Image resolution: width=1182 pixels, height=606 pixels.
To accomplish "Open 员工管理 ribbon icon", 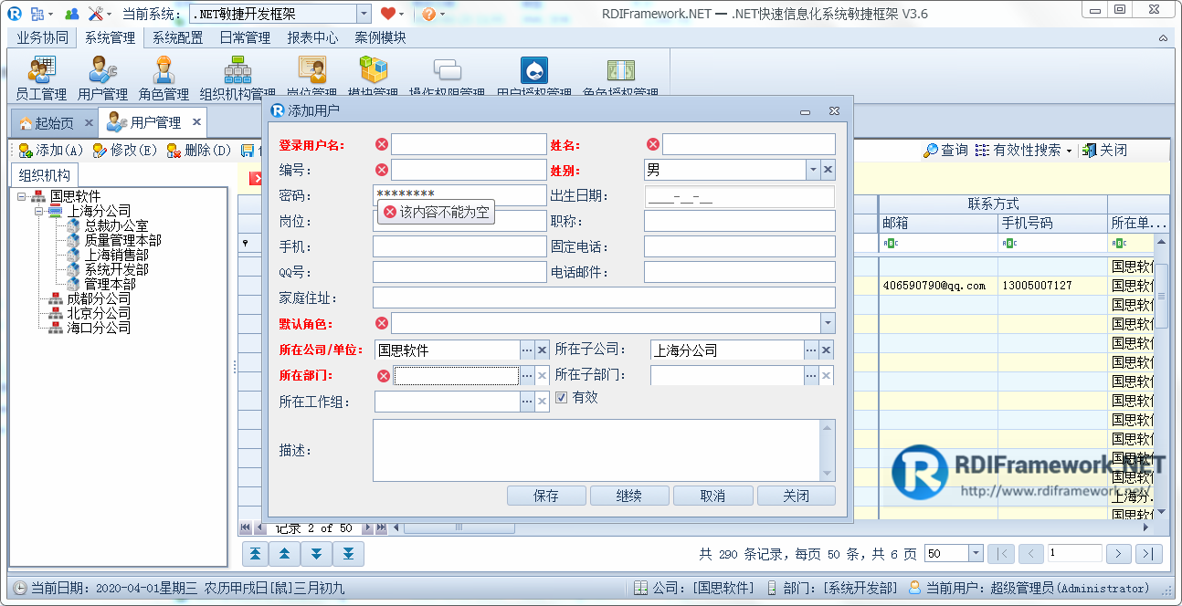I will (x=41, y=77).
